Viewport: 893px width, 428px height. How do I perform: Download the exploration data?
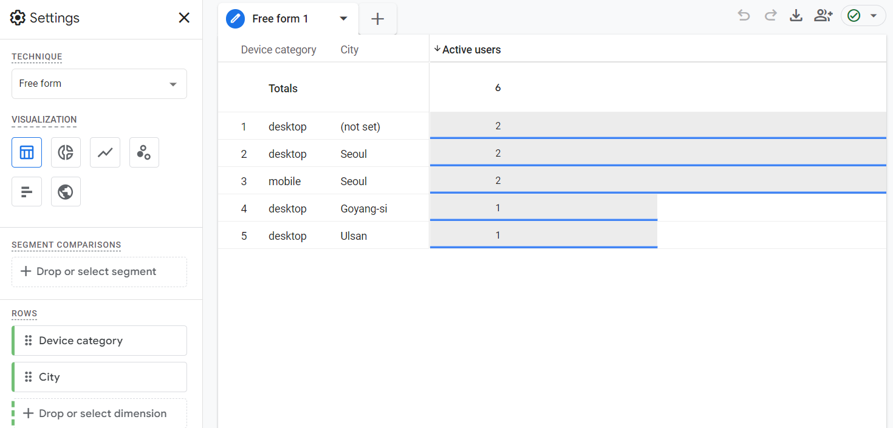tap(796, 16)
